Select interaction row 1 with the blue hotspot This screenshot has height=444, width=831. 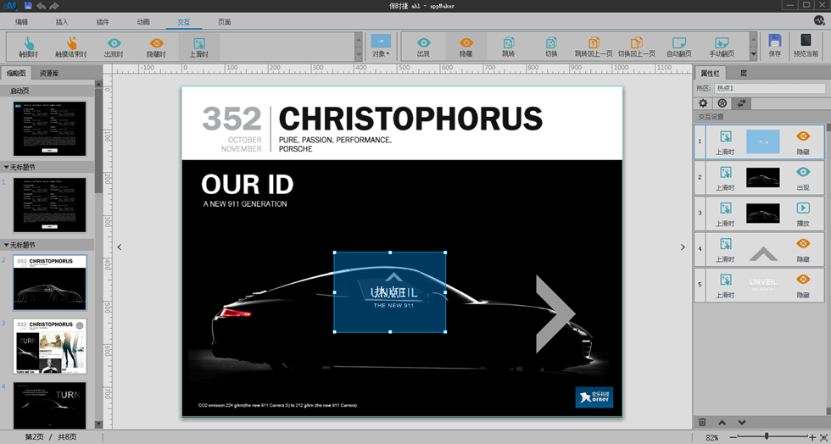759,142
